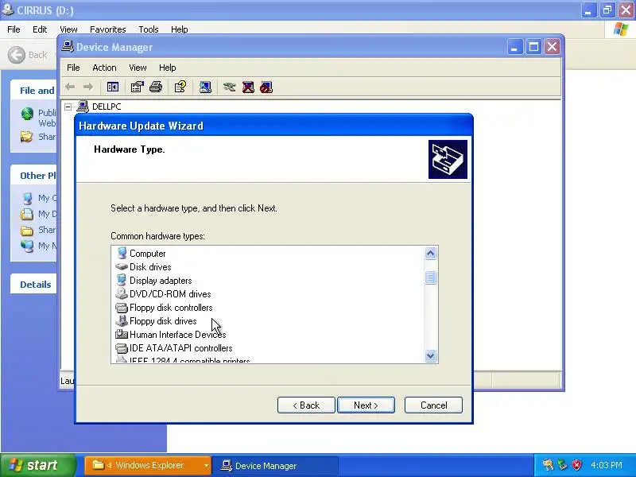Screen dimensions: 636x477
Task: Open the Windows Explorer taskbar group dropdown arrow
Action: tap(206, 465)
